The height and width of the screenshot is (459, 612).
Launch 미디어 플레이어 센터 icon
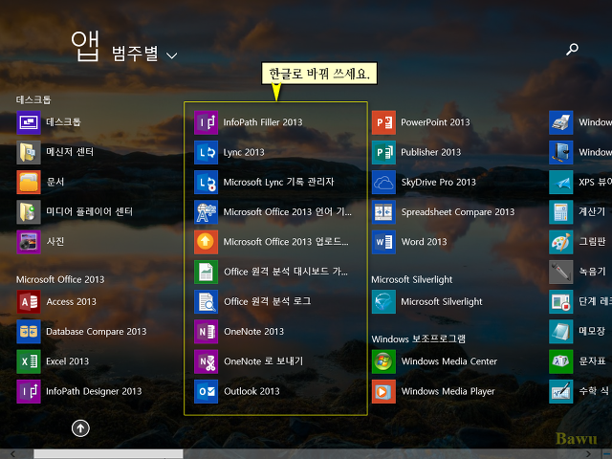[x=29, y=212]
